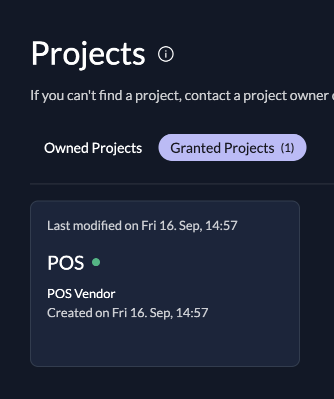334x399 pixels.
Task: Select the Granted Projects tab
Action: click(x=222, y=148)
